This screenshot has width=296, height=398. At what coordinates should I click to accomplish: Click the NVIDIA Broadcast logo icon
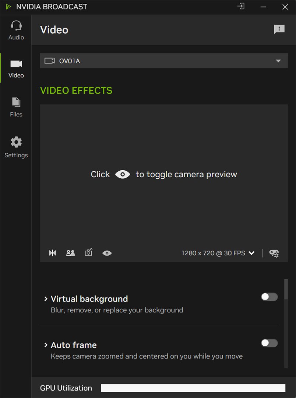click(8, 7)
